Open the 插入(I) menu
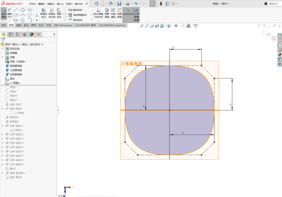Screen dimensions: 282x197 [x=60, y=4]
